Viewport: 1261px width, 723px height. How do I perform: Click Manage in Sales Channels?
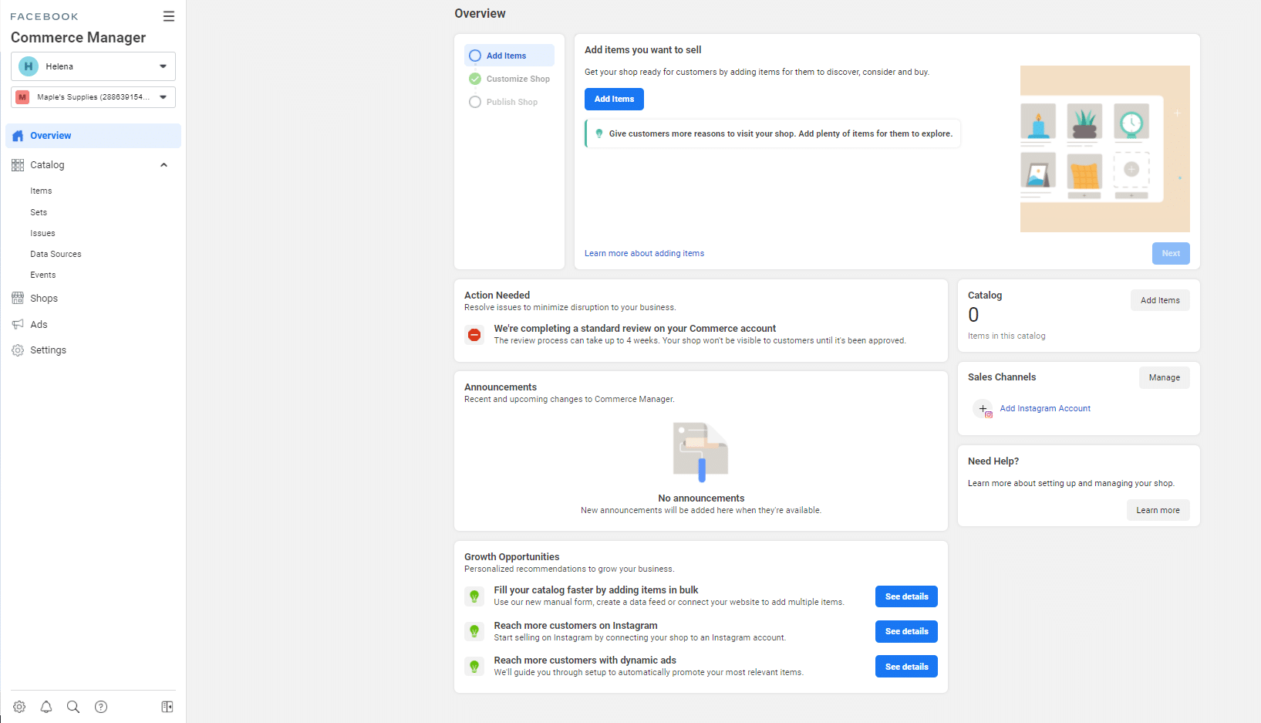[x=1165, y=378]
